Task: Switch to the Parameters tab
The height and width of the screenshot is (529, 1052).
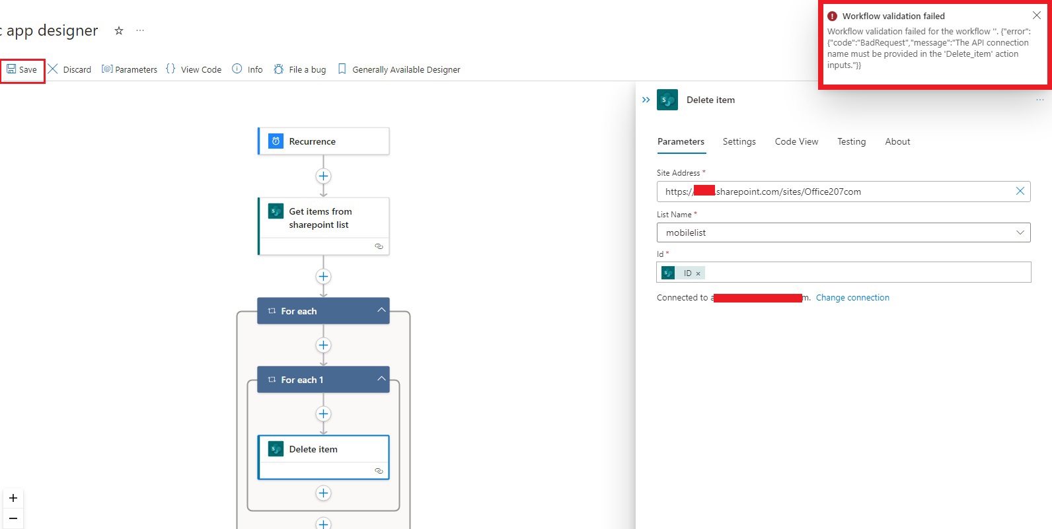Action: click(x=681, y=141)
